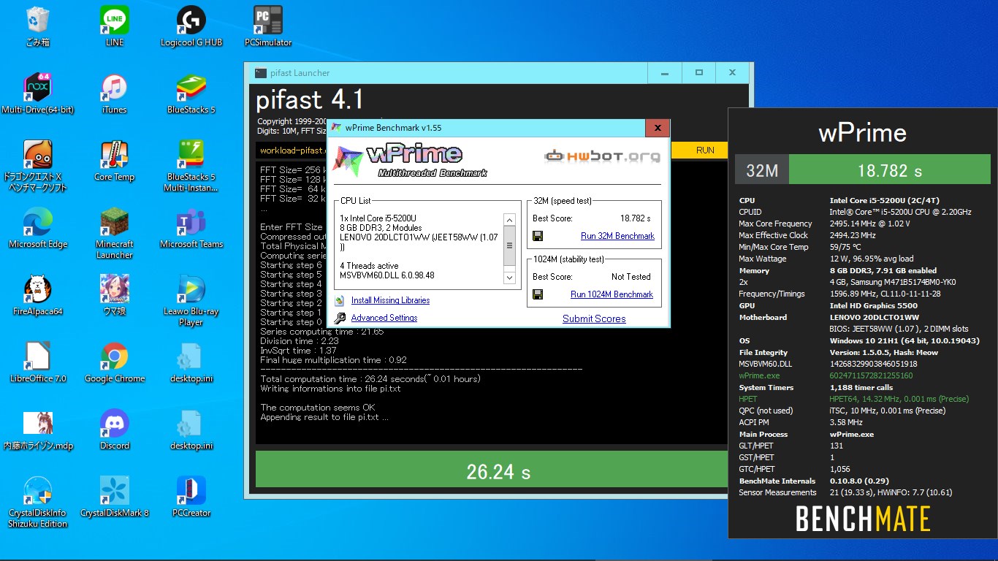Screen dimensions: 998x561
Task: Select the desktop.ini file beside Google Chrome
Action: (191, 362)
